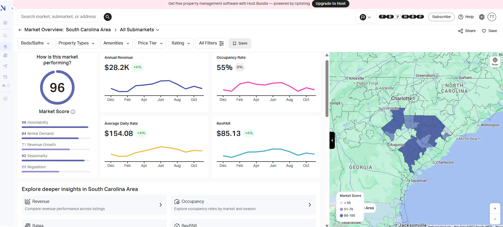The image size is (503, 227).
Task: Zoom in on the map
Action: (x=495, y=208)
